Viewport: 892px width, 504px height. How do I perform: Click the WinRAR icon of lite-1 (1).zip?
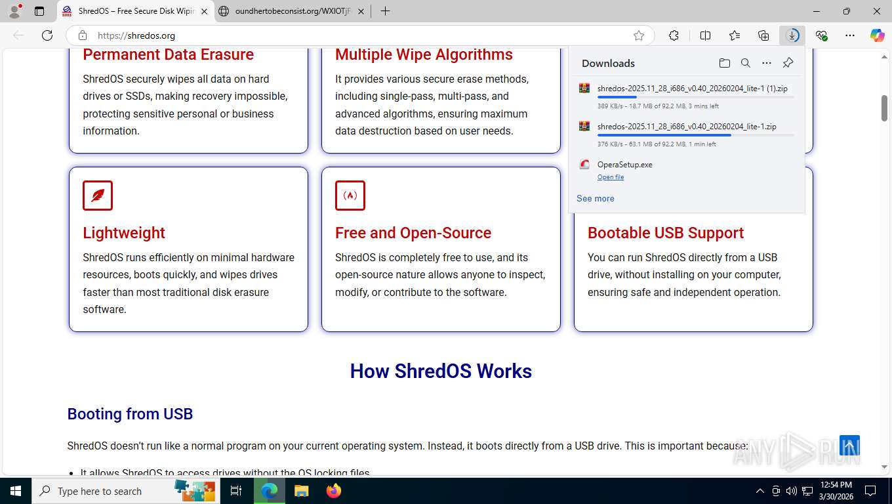[x=584, y=88]
